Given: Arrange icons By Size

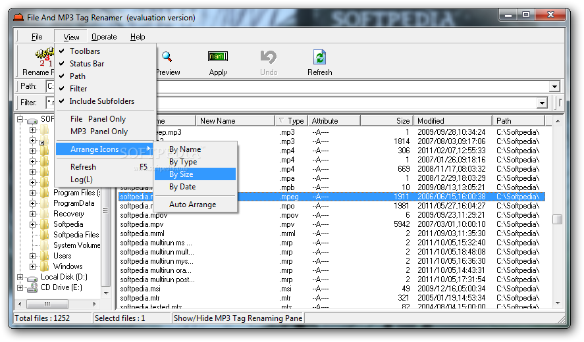Looking at the screenshot, I should coord(195,174).
